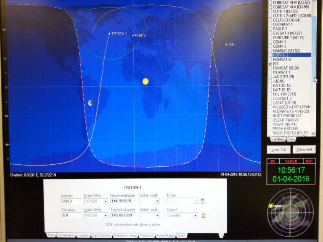Switch to the Data tab
Viewport: 323px width, 242px height.
291,139
